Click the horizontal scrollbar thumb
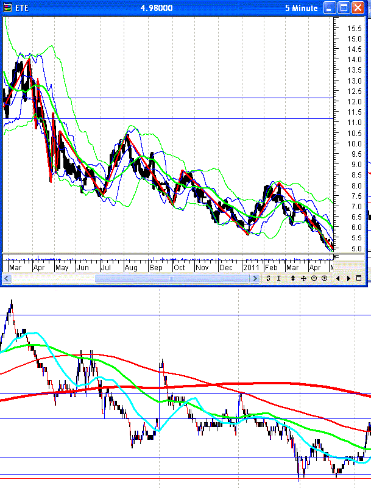Image resolution: width=371 pixels, height=488 pixels. tap(171, 279)
